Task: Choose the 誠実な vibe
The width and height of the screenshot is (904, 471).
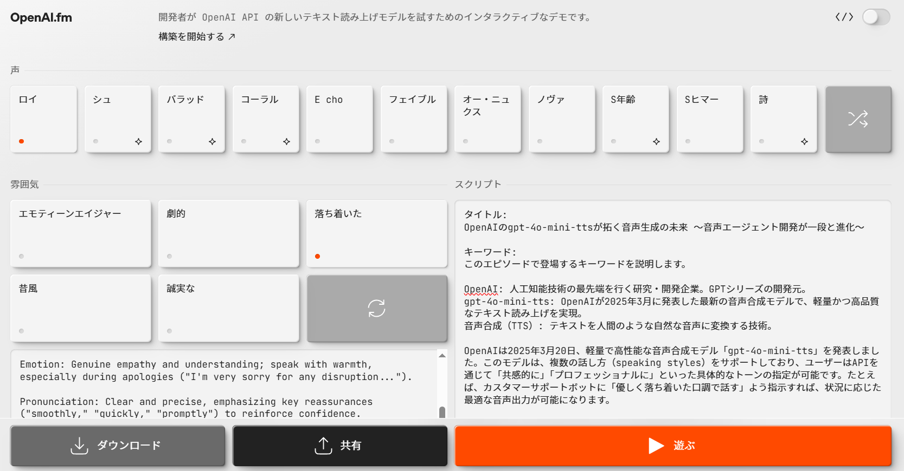Action: [229, 308]
